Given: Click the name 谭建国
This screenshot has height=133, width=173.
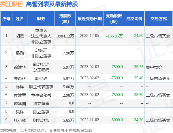Looking at the screenshot, I should click(x=20, y=104).
